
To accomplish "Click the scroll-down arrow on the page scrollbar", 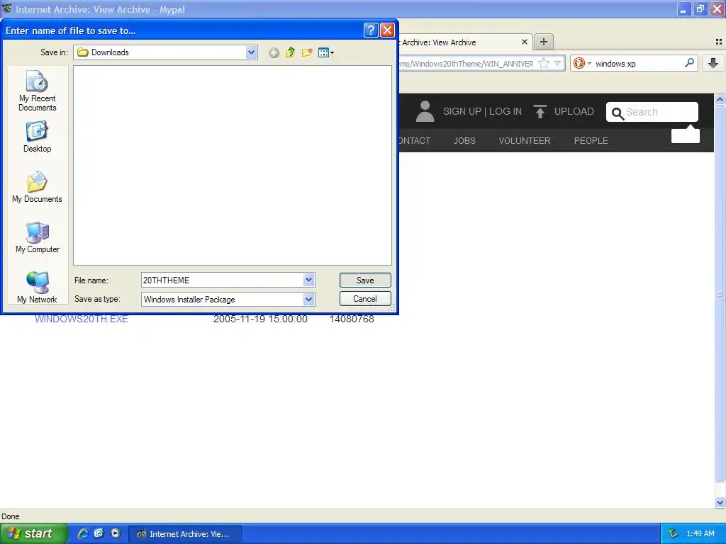I will 720,502.
